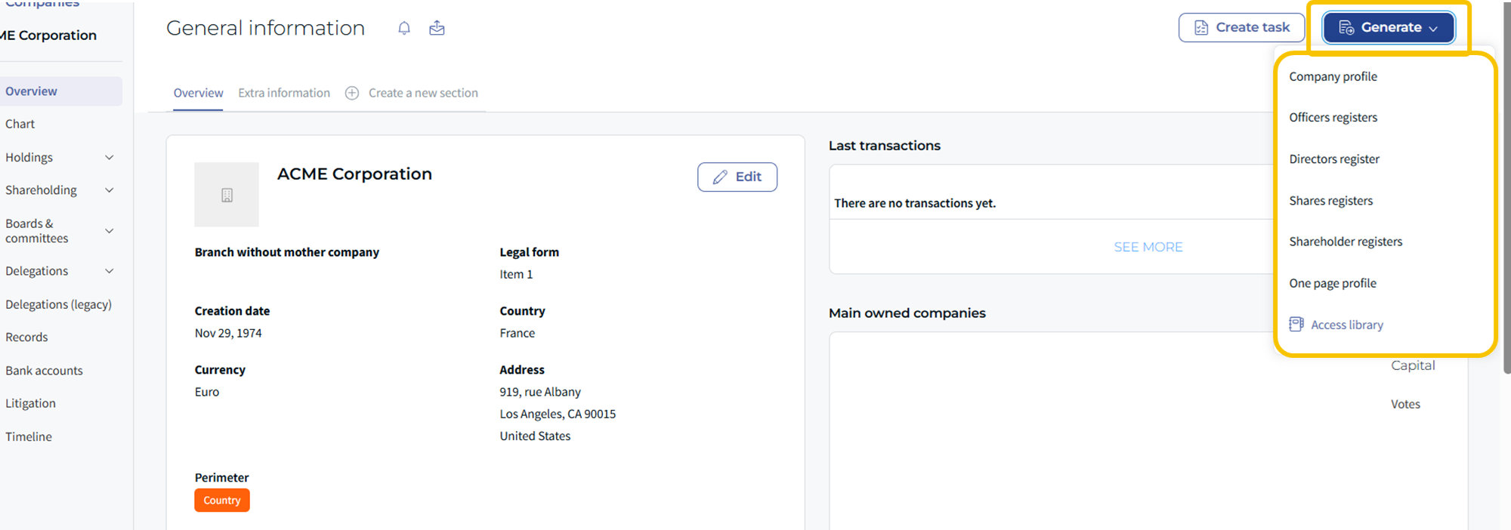Click the Access library book icon

pos(1296,325)
